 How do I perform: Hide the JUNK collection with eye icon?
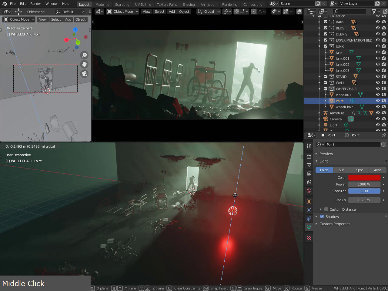(378, 46)
